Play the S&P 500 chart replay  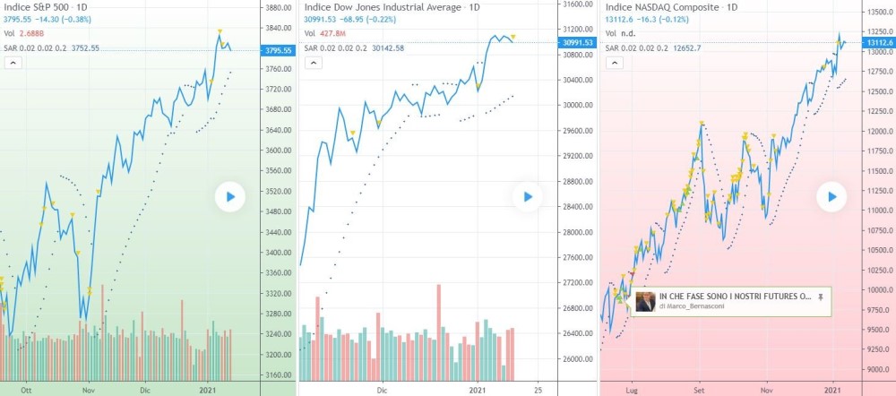[x=230, y=197]
